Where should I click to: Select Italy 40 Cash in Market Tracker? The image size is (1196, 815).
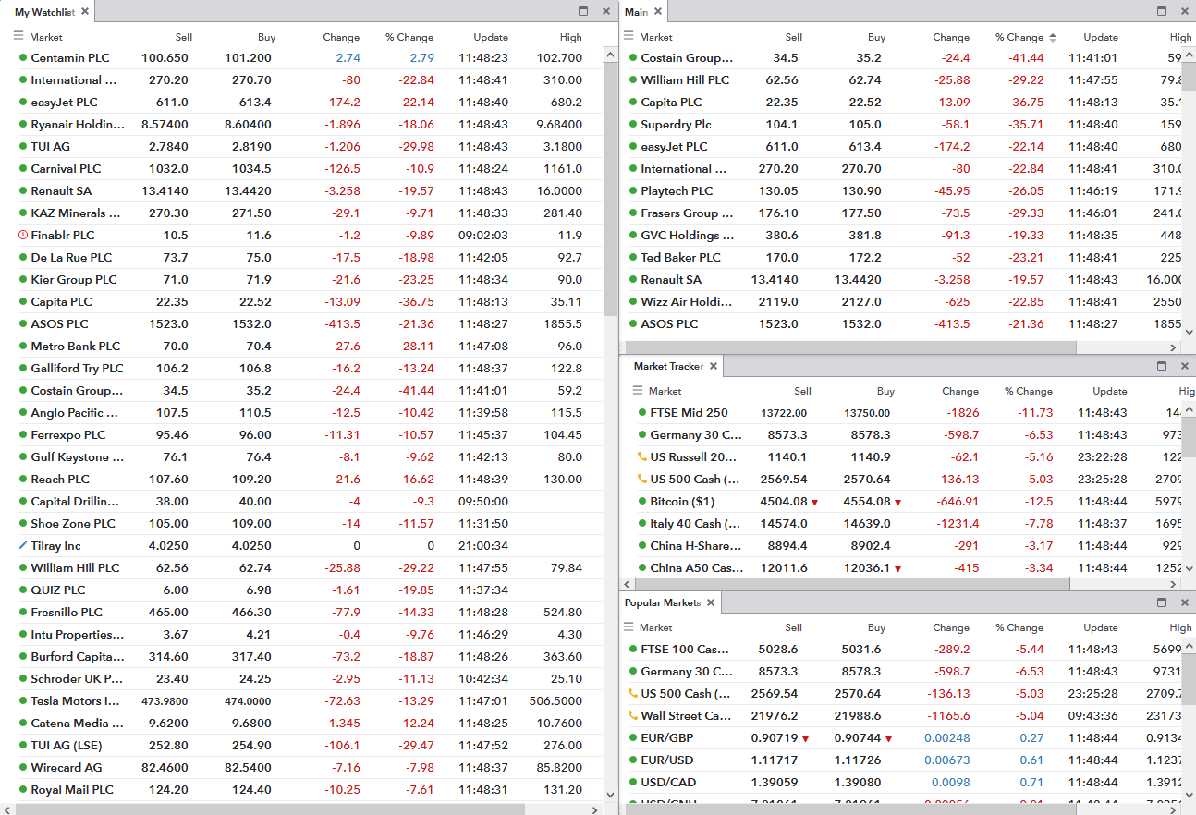[697, 524]
